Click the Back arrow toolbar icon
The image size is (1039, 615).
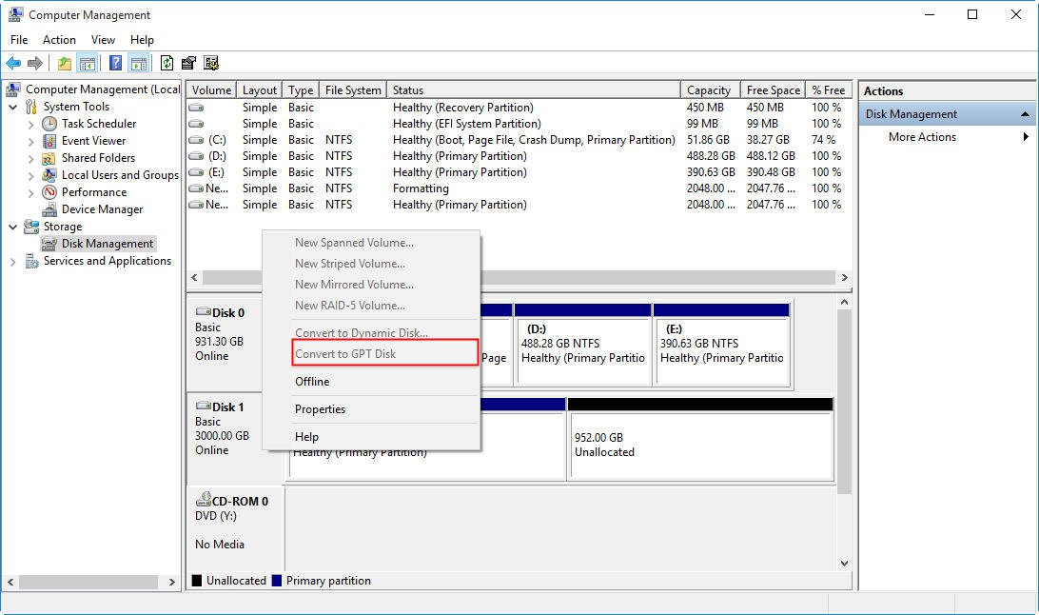[13, 63]
